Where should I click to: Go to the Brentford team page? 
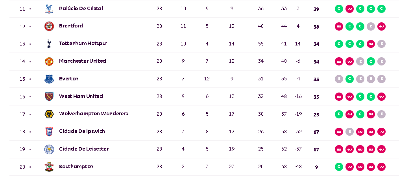pos(71,26)
